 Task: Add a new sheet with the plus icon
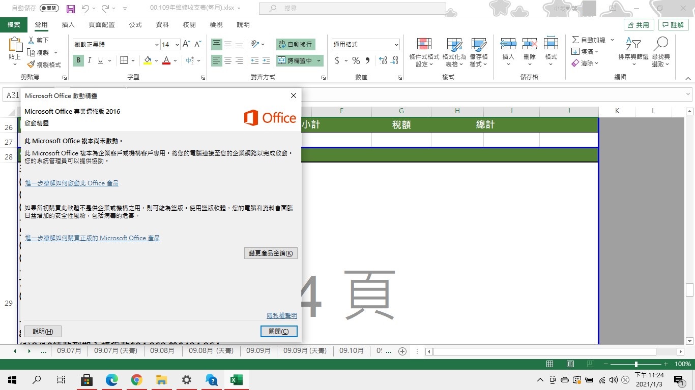[402, 351]
